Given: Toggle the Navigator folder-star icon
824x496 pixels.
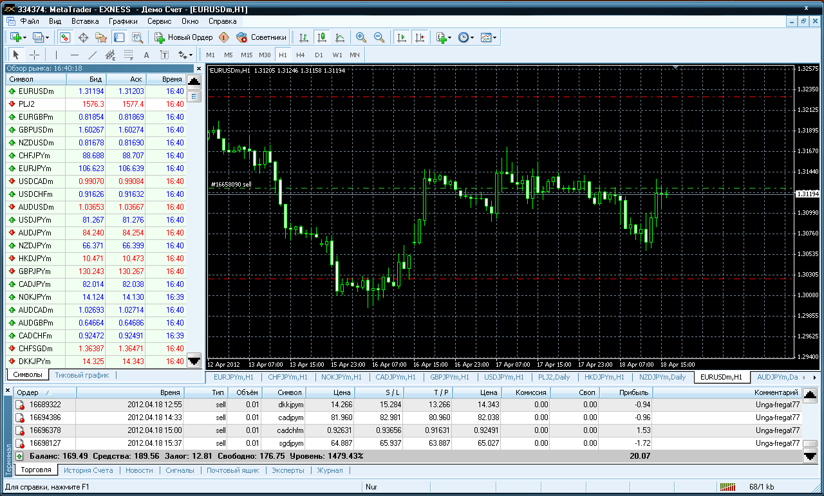Looking at the screenshot, I should pos(101,37).
